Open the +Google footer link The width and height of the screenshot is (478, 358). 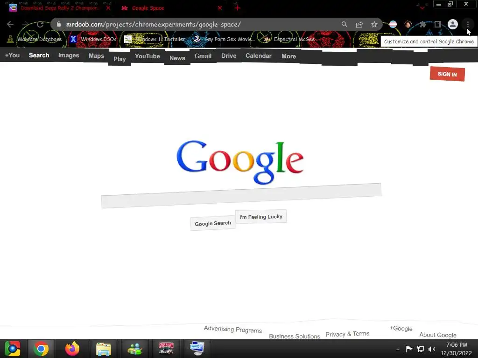coord(401,329)
